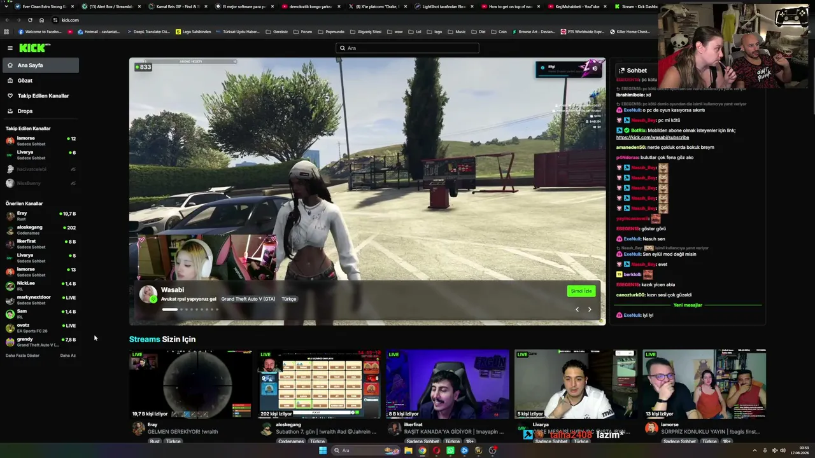Open Takip Edilen Kanallar menu item
The height and width of the screenshot is (458, 815).
[x=41, y=95]
